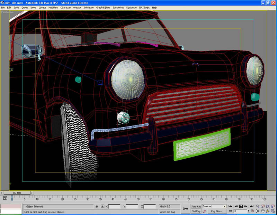Select the Pan View hand icon
277x215 pixels.
tap(263, 211)
